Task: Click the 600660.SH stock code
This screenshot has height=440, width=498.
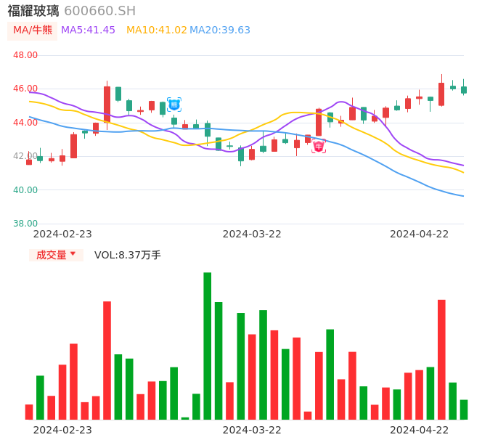Action: click(99, 11)
